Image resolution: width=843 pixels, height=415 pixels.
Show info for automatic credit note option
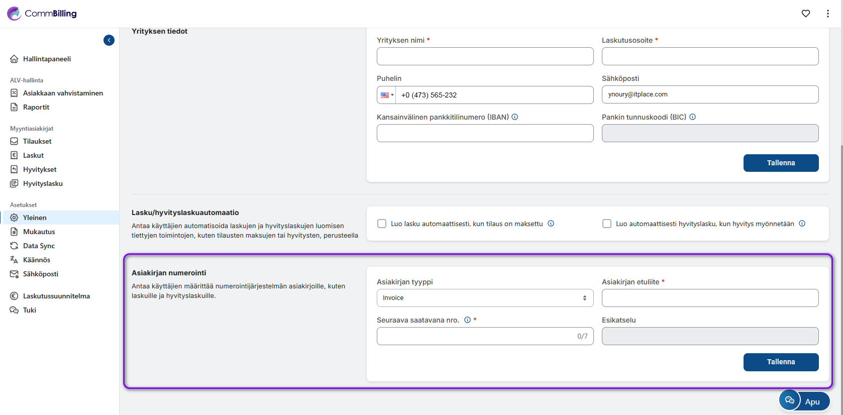coord(802,224)
